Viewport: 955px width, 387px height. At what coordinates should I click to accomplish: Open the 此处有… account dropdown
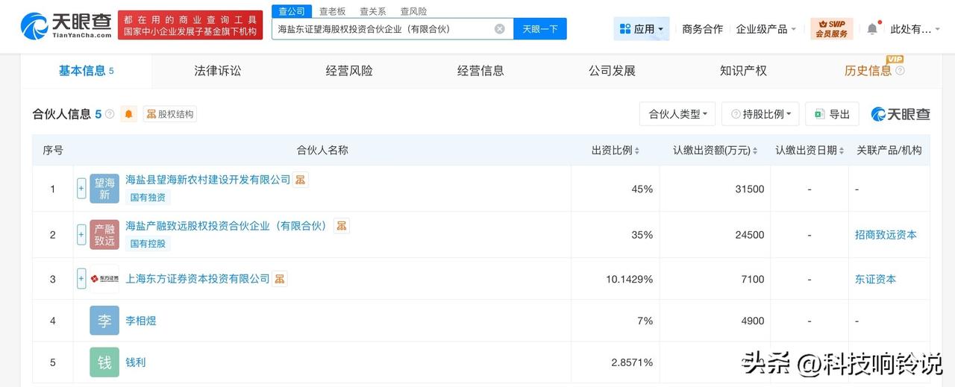point(915,29)
